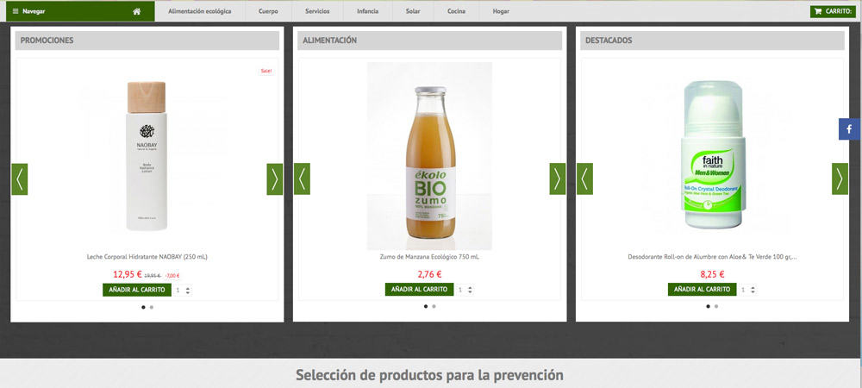The width and height of the screenshot is (862, 388).
Task: Click the red Sale! badge
Action: [x=266, y=71]
